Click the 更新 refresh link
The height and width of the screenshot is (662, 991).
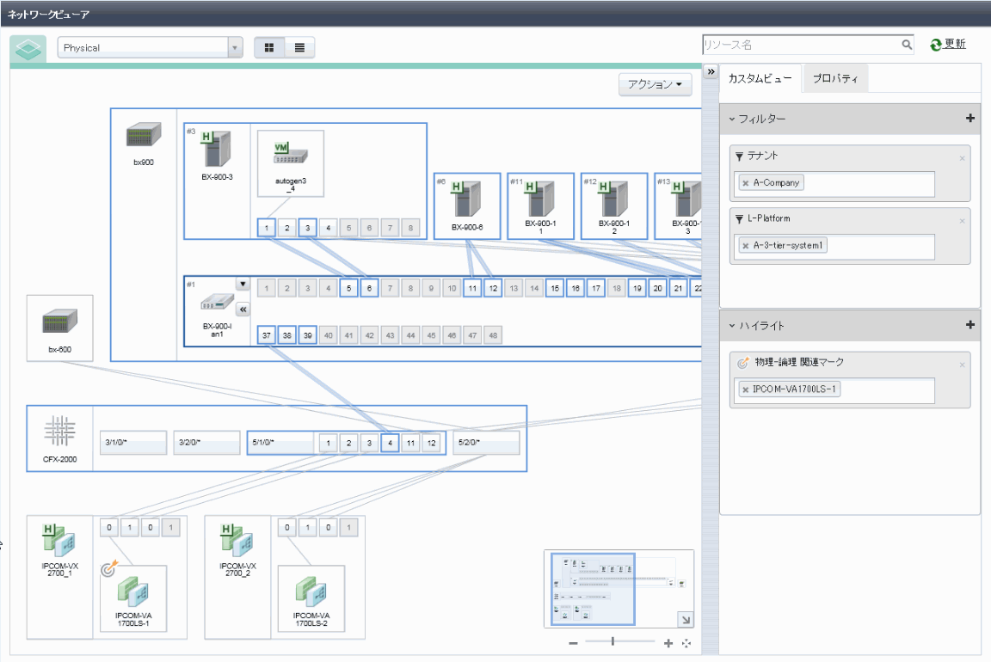(954, 44)
